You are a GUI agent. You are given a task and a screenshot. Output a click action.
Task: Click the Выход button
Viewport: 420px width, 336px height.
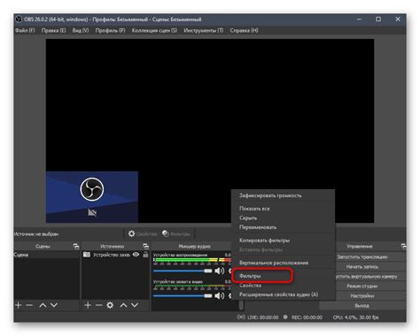coord(362,306)
